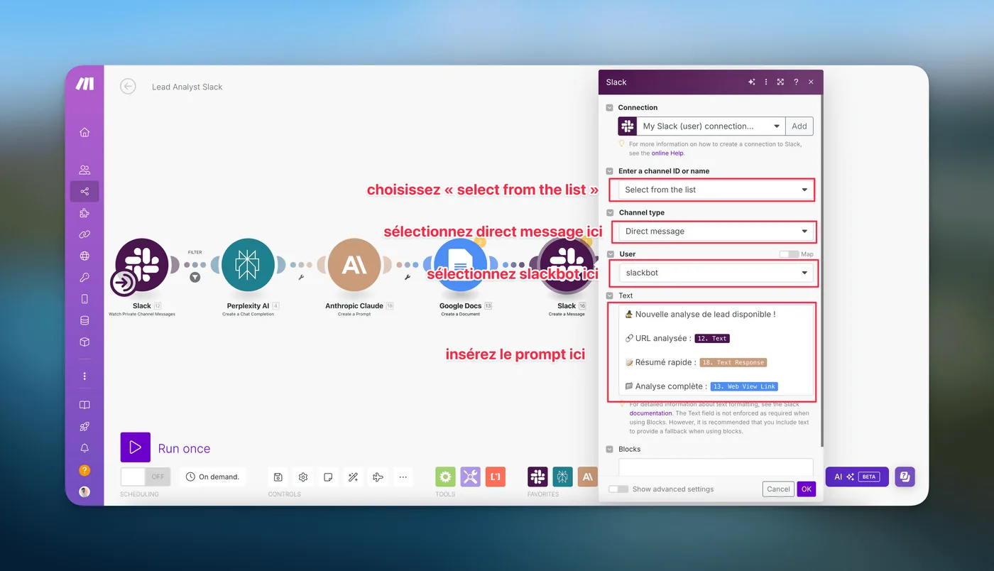Toggle the Scheduling OFF switch
Screen dimensions: 994x571
[146, 477]
